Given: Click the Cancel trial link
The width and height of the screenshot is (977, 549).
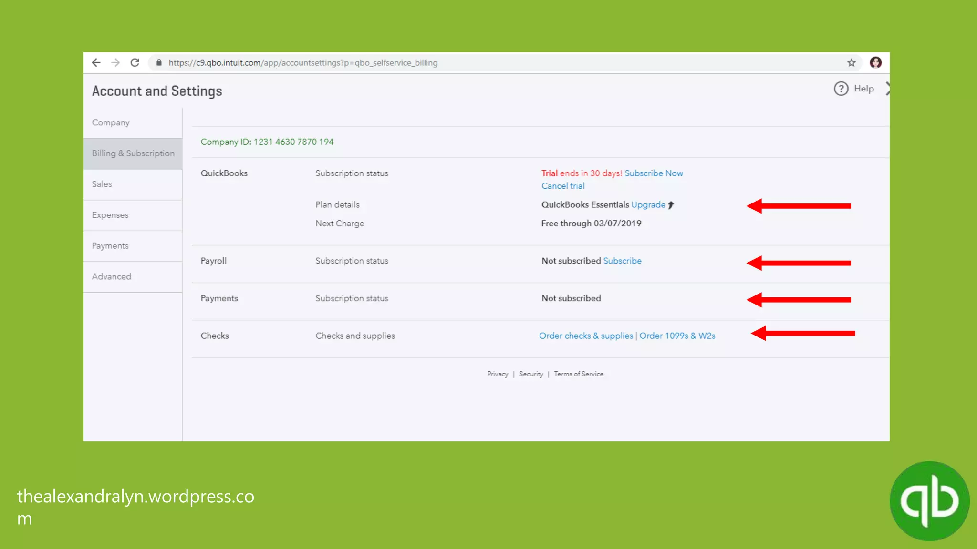Looking at the screenshot, I should click(x=562, y=186).
